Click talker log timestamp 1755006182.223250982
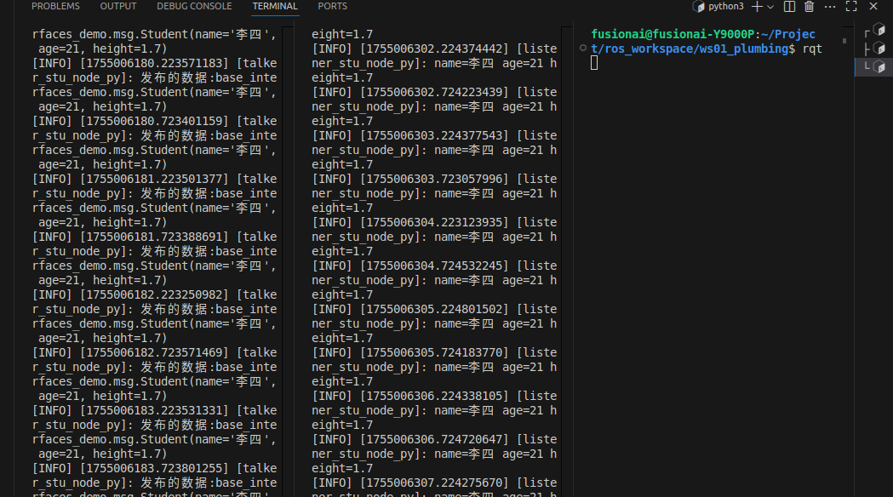Image resolution: width=893 pixels, height=497 pixels. (154, 295)
